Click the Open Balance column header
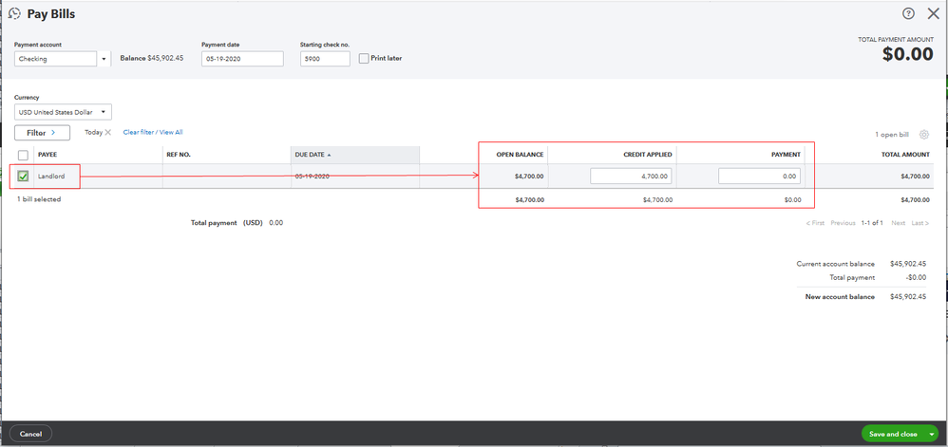 click(x=520, y=155)
